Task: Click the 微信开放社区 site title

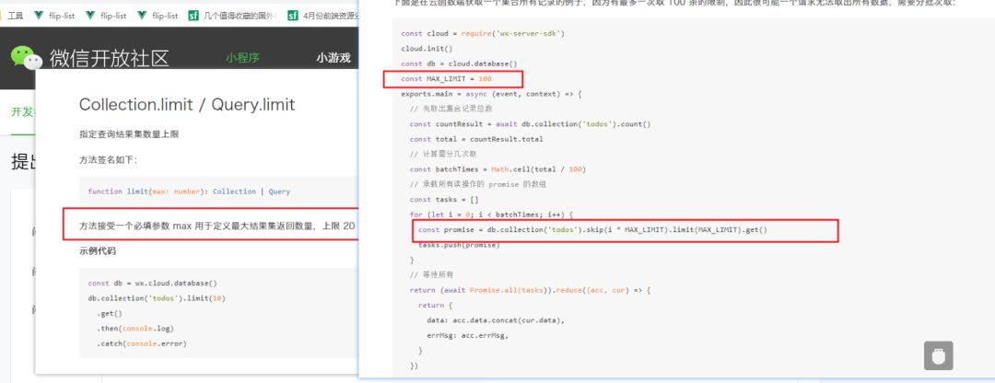Action: coord(109,58)
